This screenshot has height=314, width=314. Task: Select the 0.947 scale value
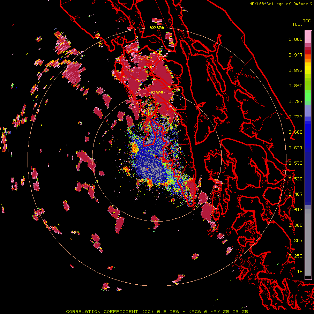(x=296, y=55)
